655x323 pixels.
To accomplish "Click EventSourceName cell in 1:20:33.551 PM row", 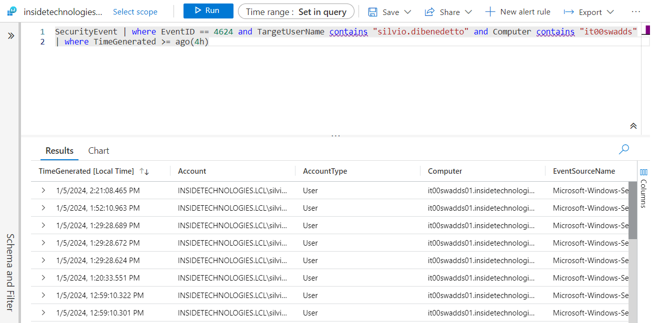I will point(590,278).
